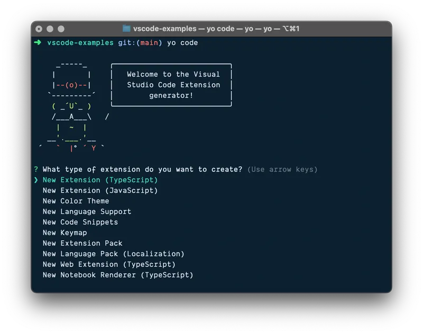Click the green zoom circle in title bar
The image size is (423, 334).
pos(60,29)
